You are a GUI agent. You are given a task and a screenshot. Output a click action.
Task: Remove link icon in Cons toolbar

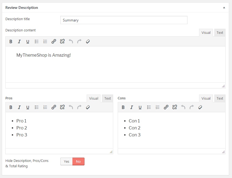(x=175, y=107)
